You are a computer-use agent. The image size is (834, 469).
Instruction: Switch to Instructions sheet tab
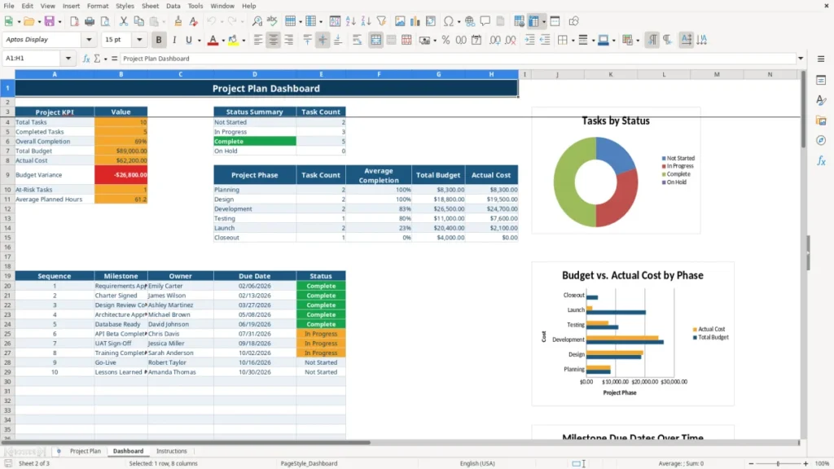(x=172, y=451)
